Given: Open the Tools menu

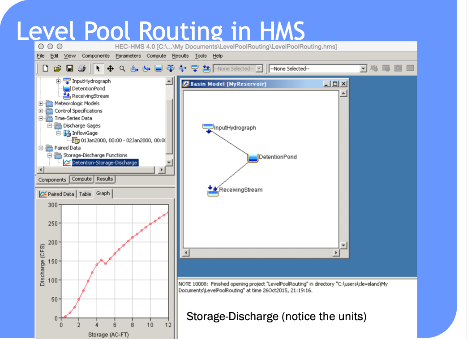Looking at the screenshot, I should coord(201,56).
